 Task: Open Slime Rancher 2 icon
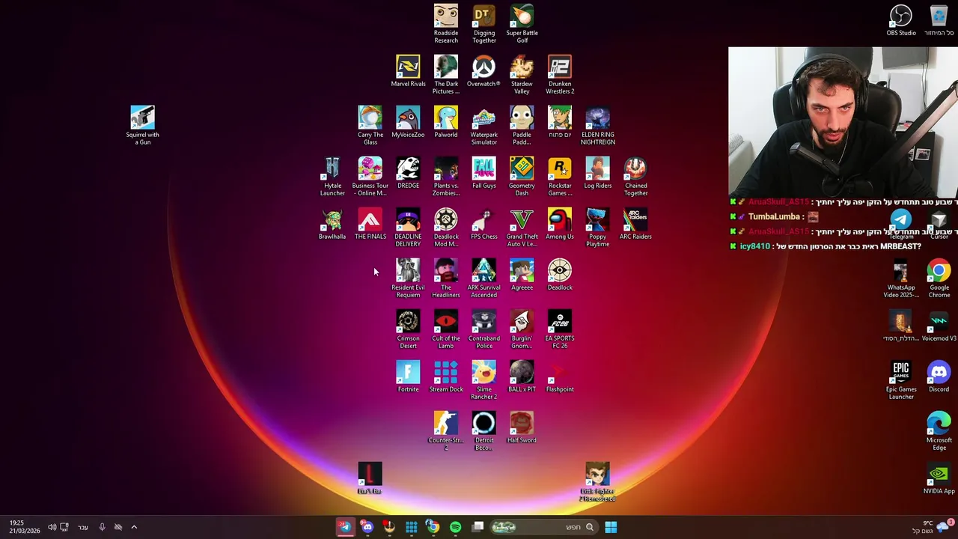(x=483, y=380)
